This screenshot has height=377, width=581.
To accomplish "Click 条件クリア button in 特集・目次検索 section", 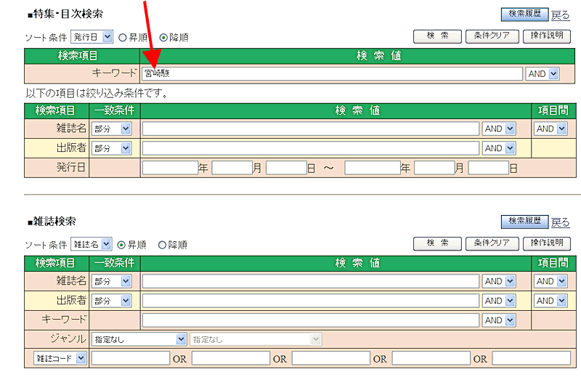I will pos(492,36).
